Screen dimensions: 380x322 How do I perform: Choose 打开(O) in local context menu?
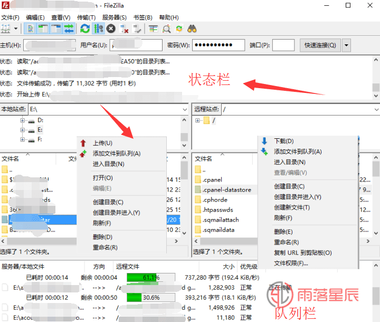tap(103, 178)
